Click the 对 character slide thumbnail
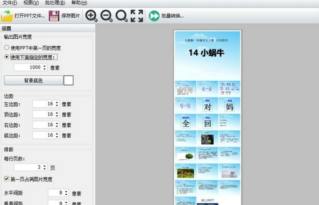Screen dimensions: 319x205 (x=208, y=105)
